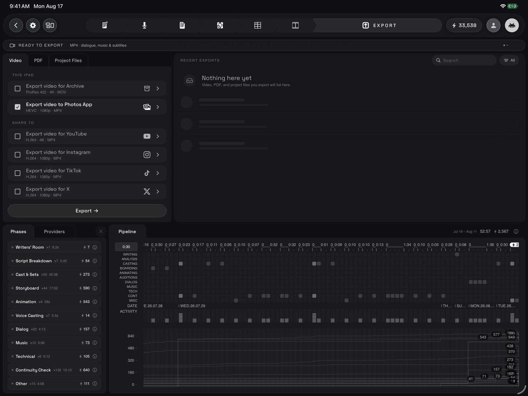Select the Voice Casting phase row
Viewport: 528px width, 396px height.
(x=54, y=315)
